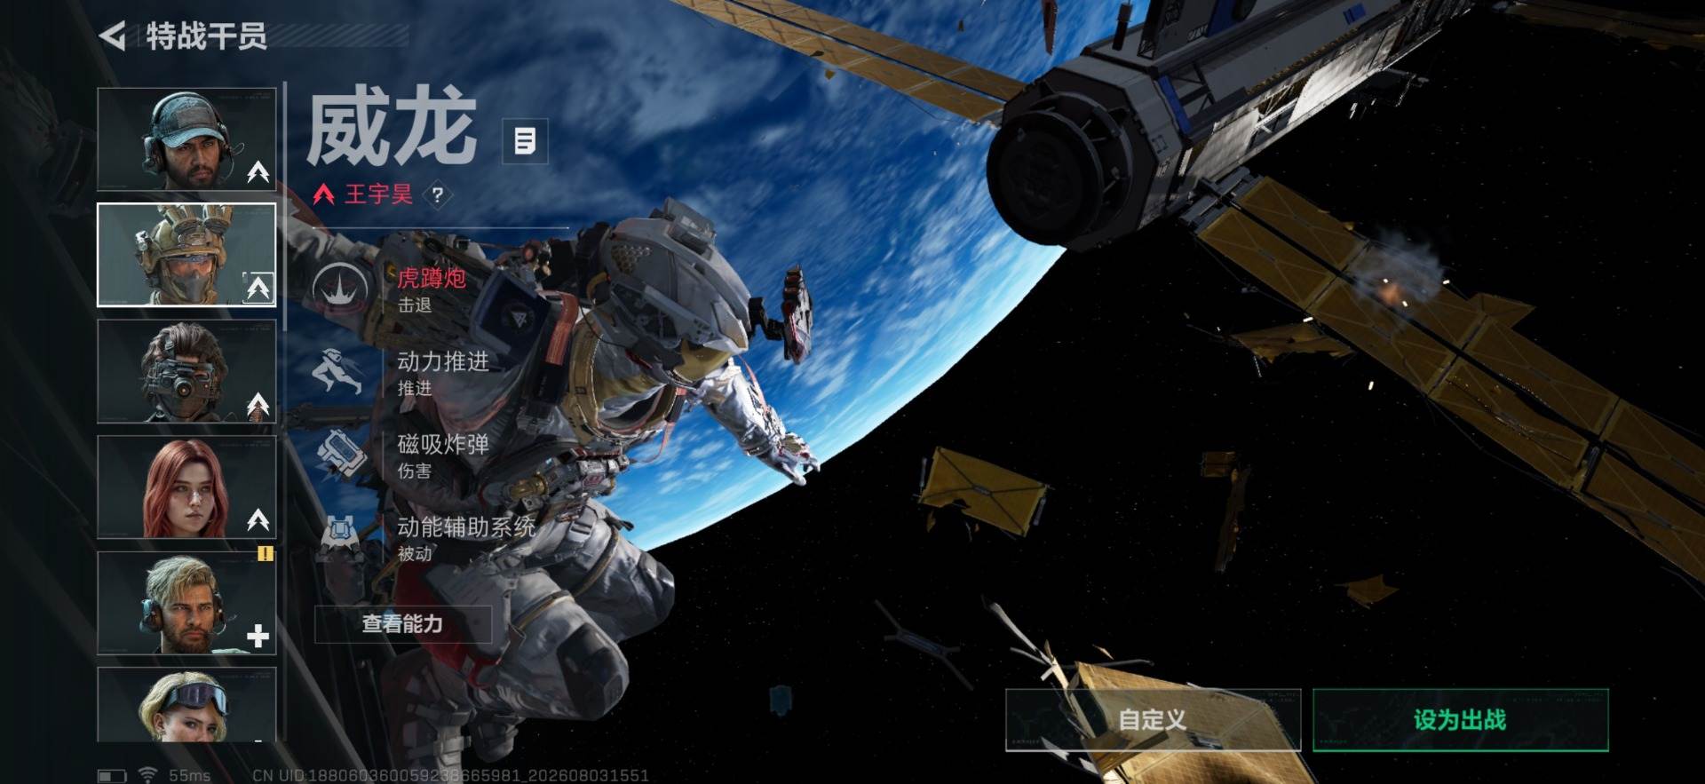Click the battery status icon
Screen dimensions: 1705x784
point(112,776)
